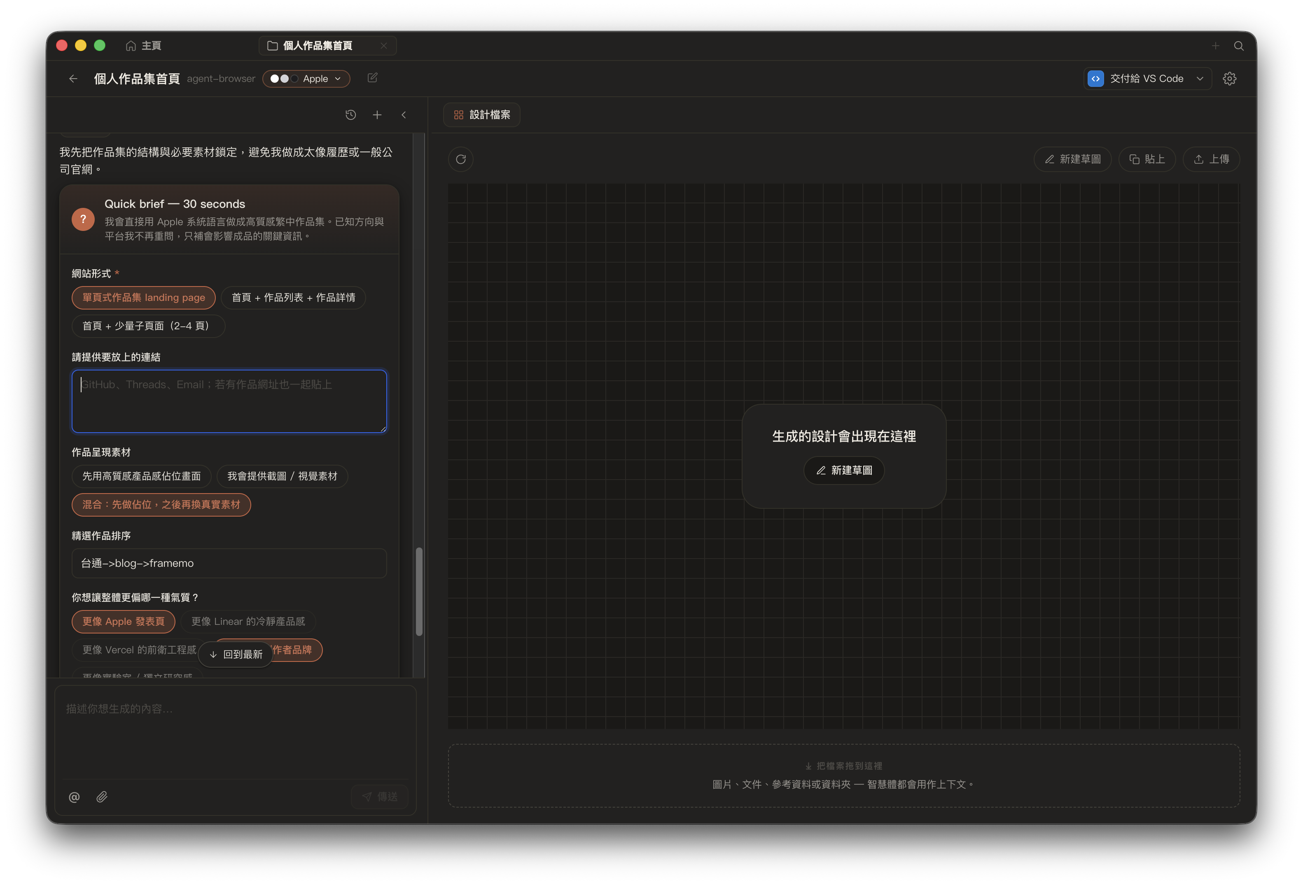Focus the links textarea for GitHub, Threads, Email
Image resolution: width=1303 pixels, height=885 pixels.
coord(229,401)
